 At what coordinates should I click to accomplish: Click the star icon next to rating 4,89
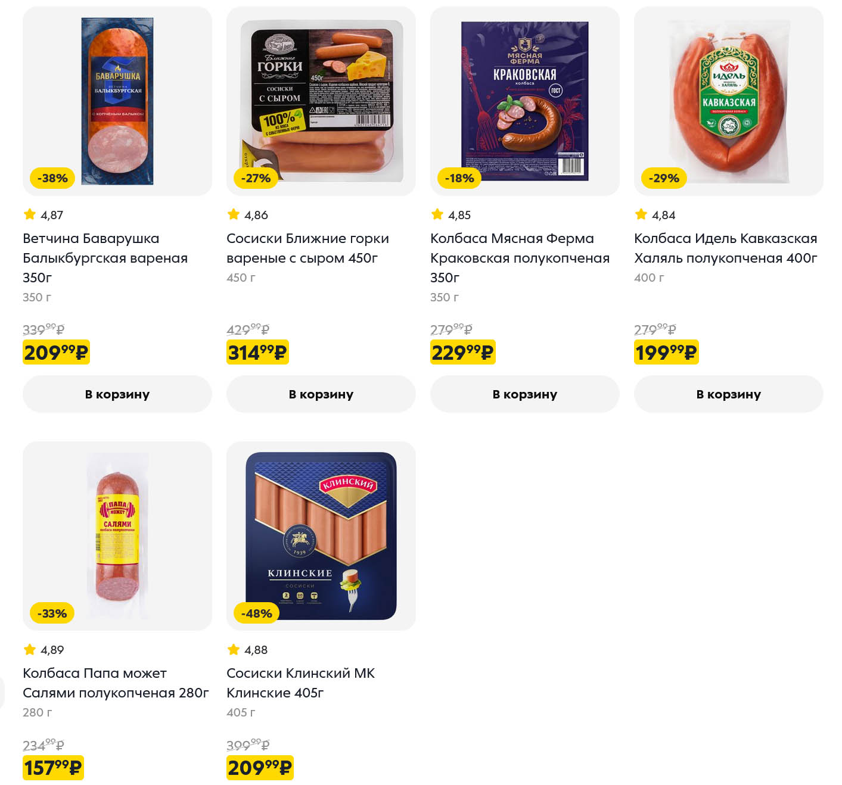(x=30, y=649)
